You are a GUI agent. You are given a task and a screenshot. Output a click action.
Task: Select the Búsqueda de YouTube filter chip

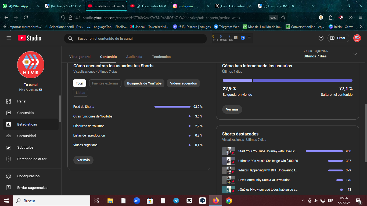click(x=144, y=83)
